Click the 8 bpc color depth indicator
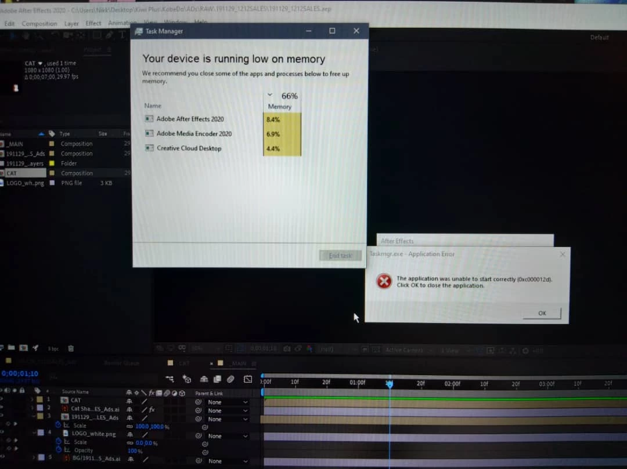 (53, 348)
